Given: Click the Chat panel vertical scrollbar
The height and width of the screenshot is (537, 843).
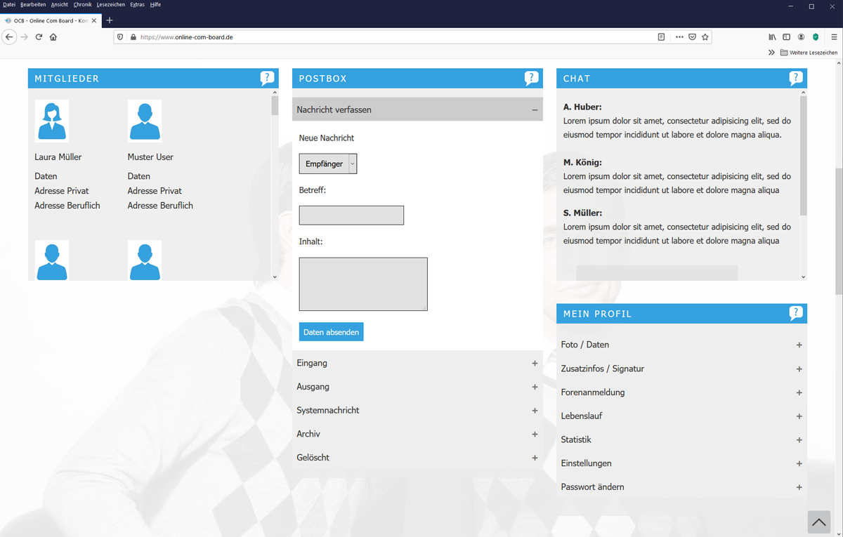Looking at the screenshot, I should pos(803,156).
